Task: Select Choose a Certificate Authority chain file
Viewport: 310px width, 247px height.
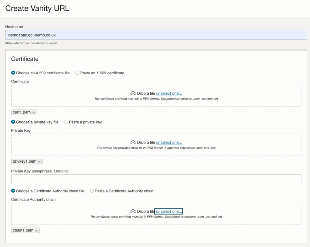Action: pos(13,191)
